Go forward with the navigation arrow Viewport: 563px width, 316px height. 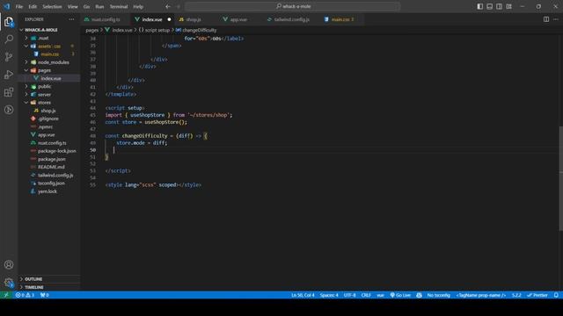coord(178,6)
